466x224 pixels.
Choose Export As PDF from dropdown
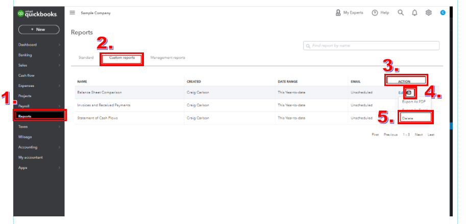pyautogui.click(x=414, y=102)
